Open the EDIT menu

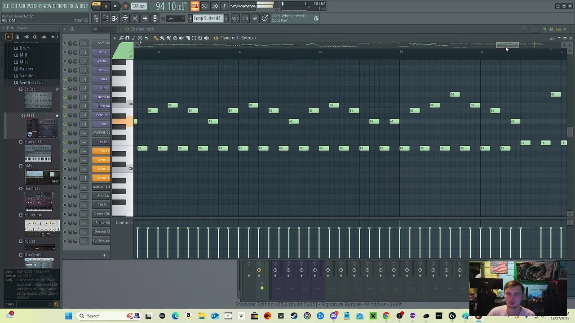click(x=14, y=6)
